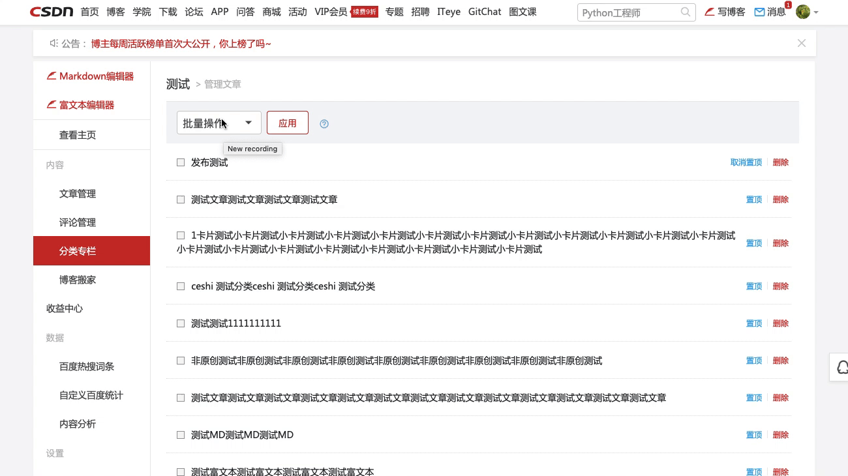Click 取消置顶 for 发布测试
The image size is (848, 476).
point(746,162)
